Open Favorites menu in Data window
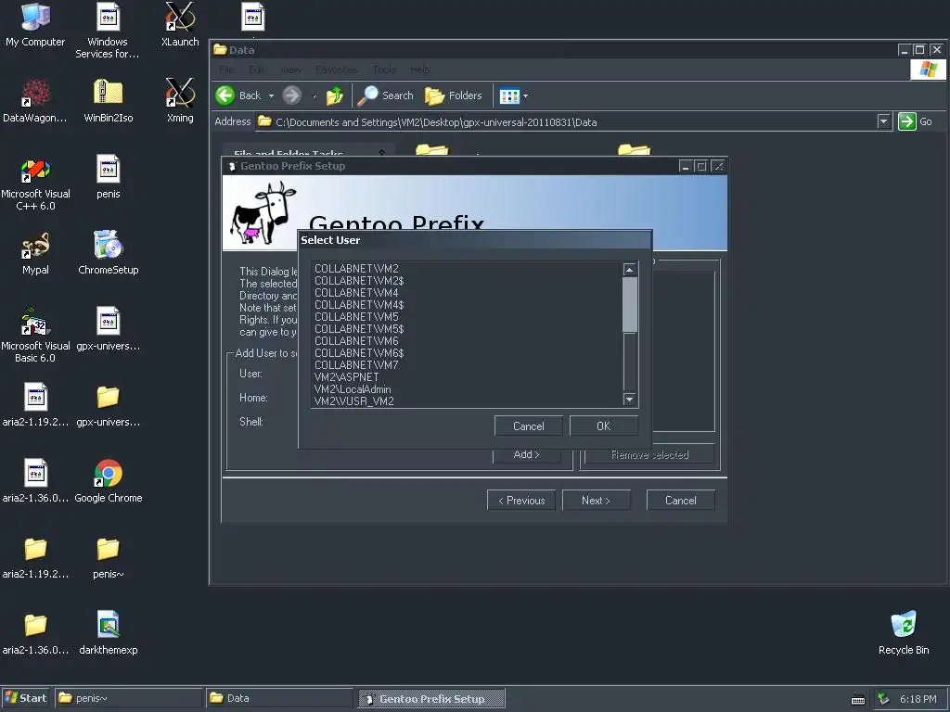The height and width of the screenshot is (712, 950). coord(336,70)
